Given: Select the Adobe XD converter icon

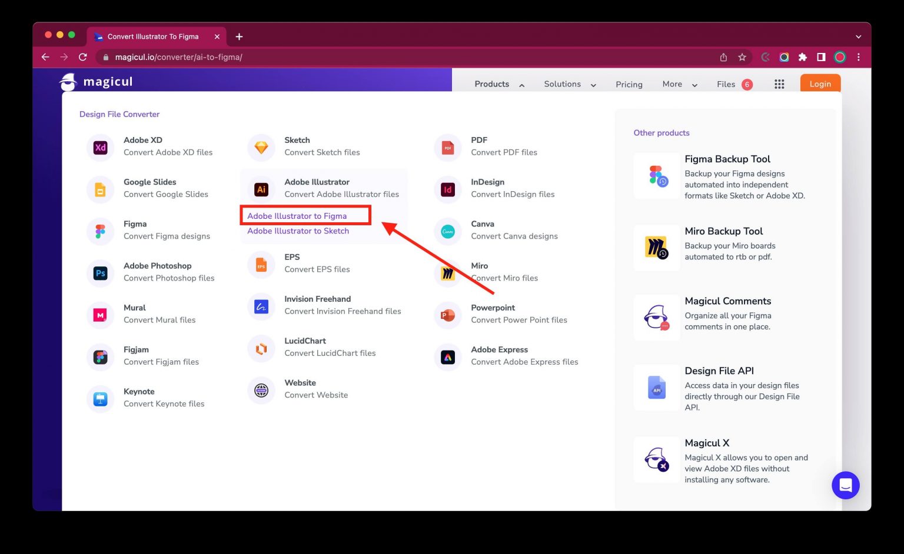Looking at the screenshot, I should click(100, 148).
